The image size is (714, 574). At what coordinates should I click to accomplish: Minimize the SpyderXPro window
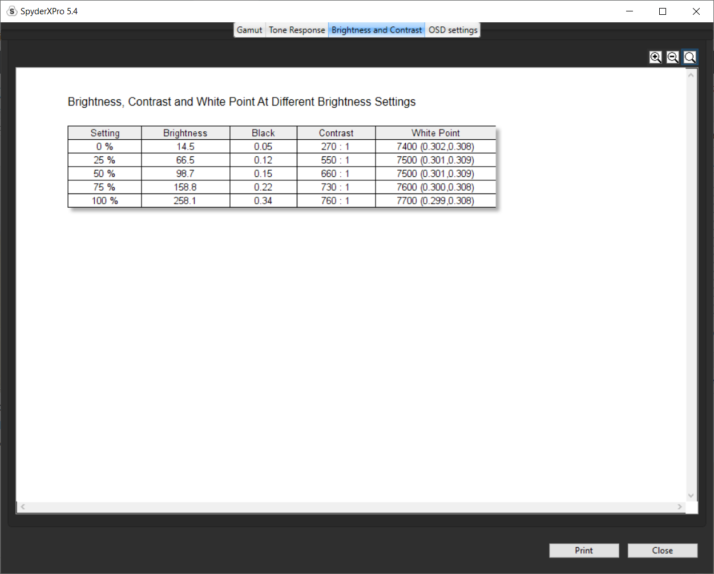pyautogui.click(x=630, y=11)
